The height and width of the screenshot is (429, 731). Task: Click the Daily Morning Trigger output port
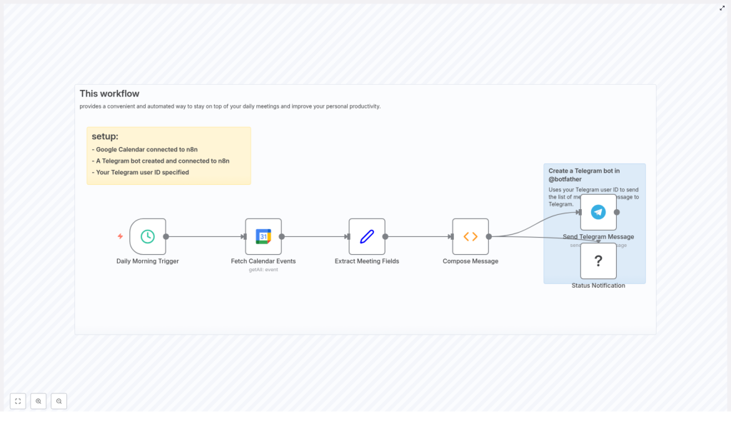coord(166,236)
